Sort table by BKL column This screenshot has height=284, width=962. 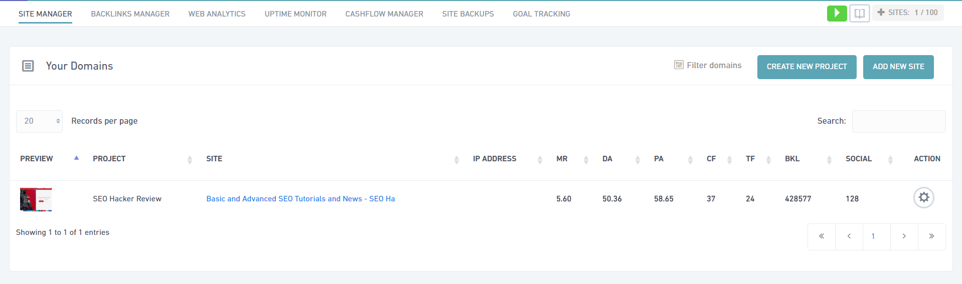coord(792,159)
